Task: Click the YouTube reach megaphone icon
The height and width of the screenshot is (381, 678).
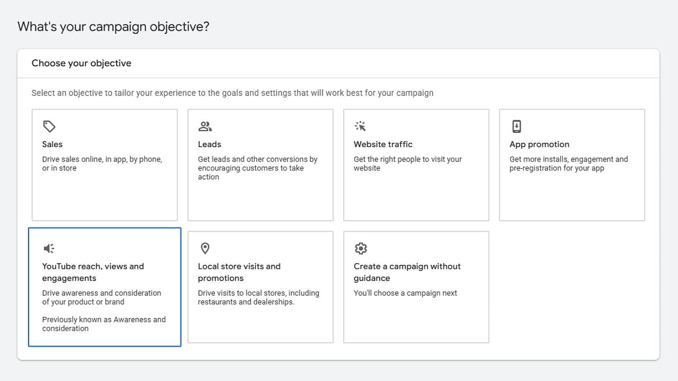Action: point(49,248)
